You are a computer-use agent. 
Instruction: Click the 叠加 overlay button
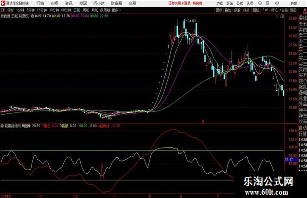pyautogui.click(x=228, y=10)
